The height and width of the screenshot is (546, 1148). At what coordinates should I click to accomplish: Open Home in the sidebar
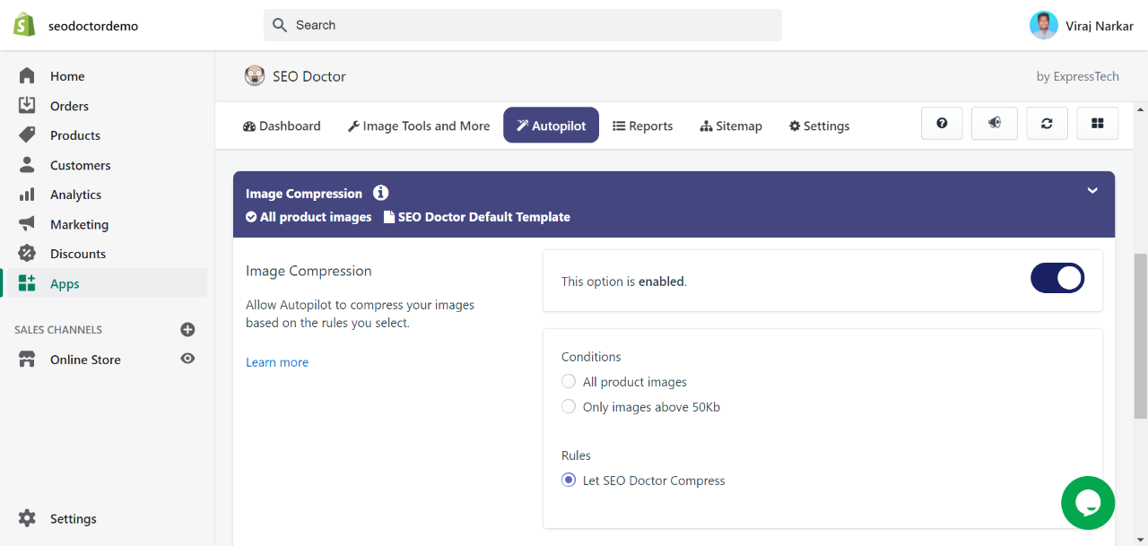coord(67,76)
